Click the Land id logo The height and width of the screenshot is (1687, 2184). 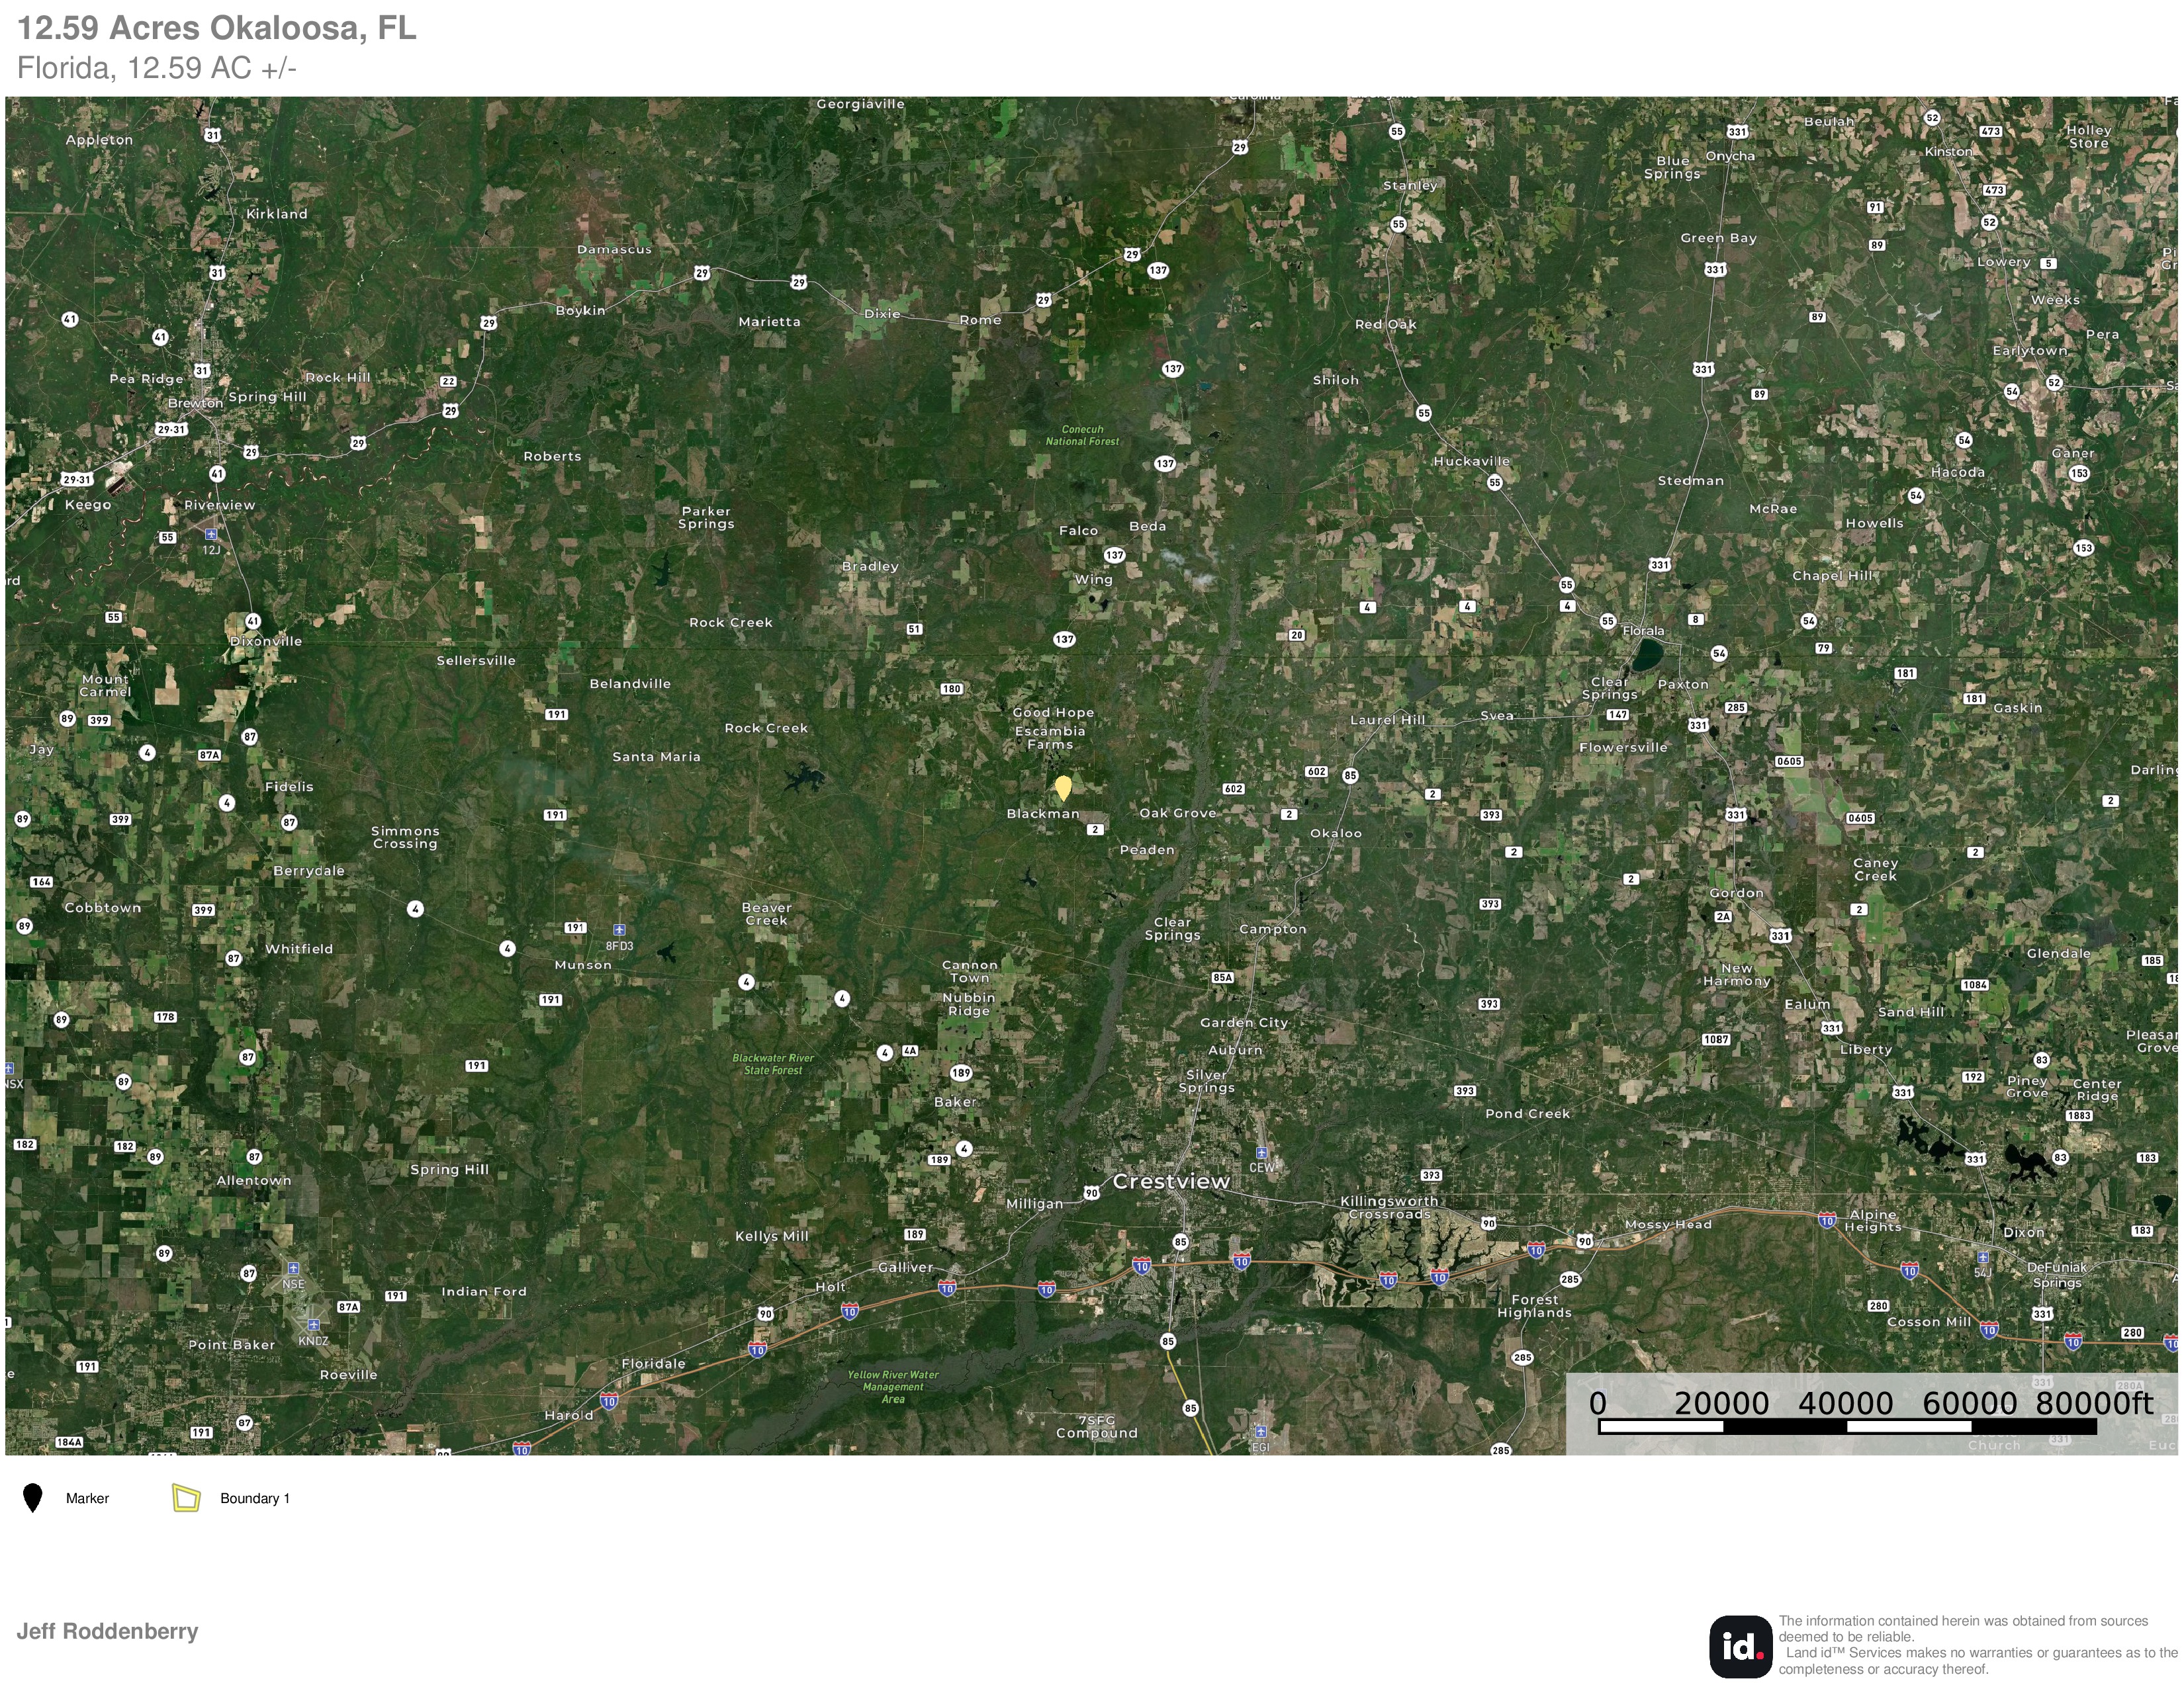1741,1646
